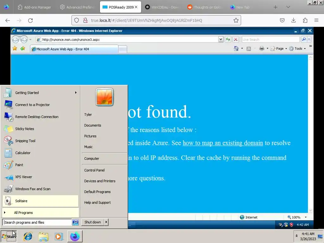Open IE address bar history dropdown
Viewport: 324px width, 243px height.
click(221, 39)
